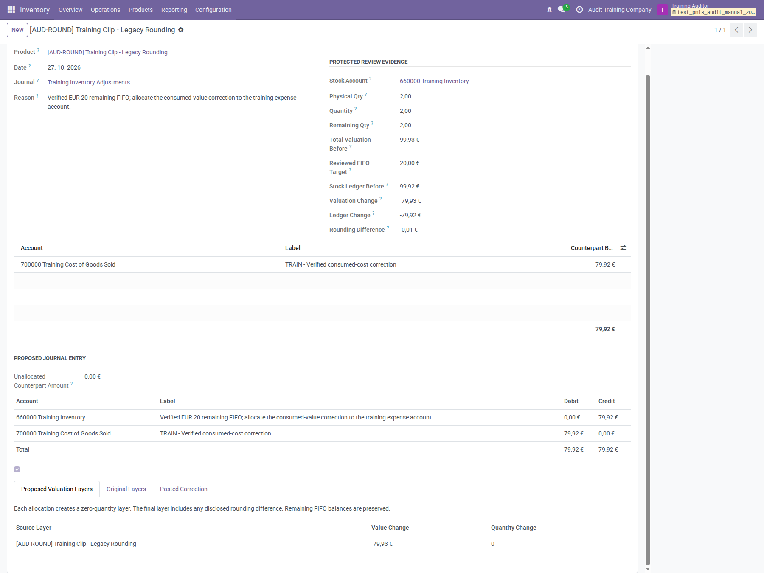Open the product link Training Clip - Legacy Rounding
Viewport: 764px width, 573px height.
pos(107,52)
